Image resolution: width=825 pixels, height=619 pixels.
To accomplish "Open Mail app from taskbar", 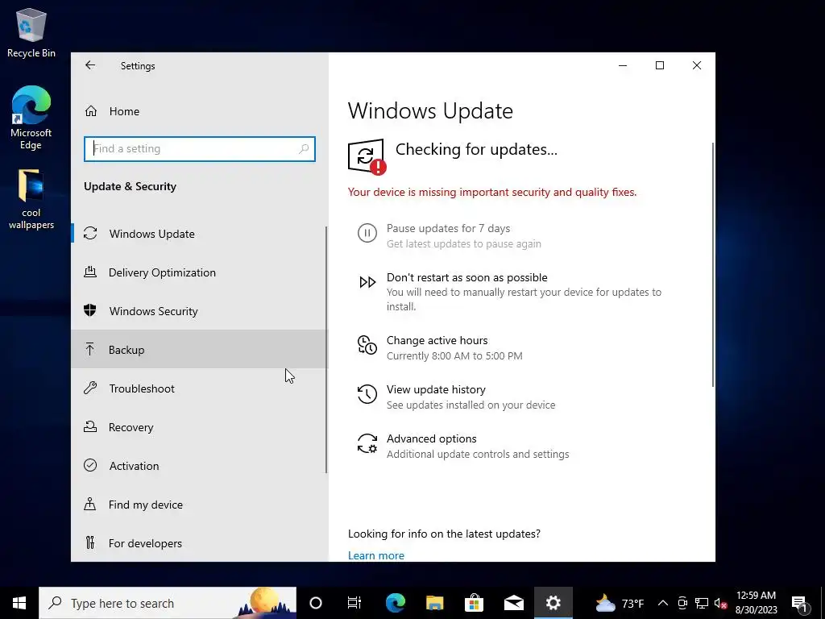I will [x=513, y=603].
